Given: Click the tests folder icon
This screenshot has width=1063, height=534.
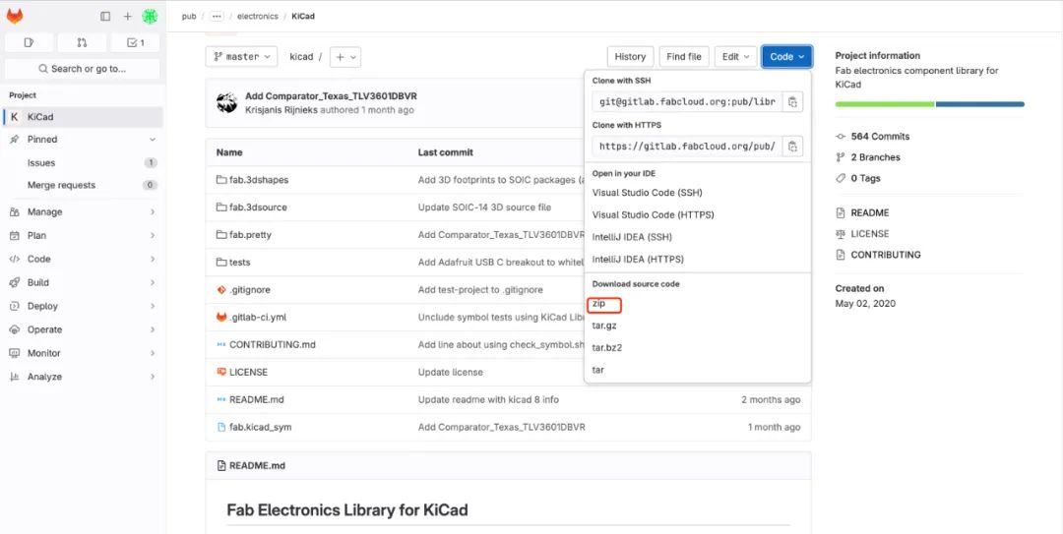Looking at the screenshot, I should (x=221, y=263).
